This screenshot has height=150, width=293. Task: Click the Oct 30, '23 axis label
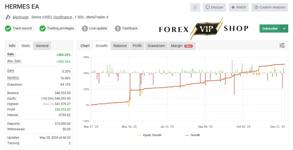click(x=243, y=127)
